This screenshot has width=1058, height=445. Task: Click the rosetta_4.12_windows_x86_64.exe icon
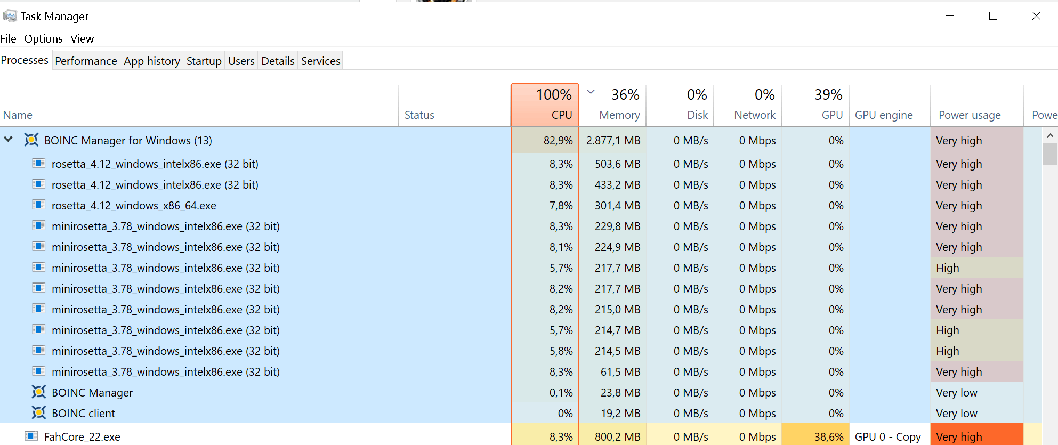point(38,205)
